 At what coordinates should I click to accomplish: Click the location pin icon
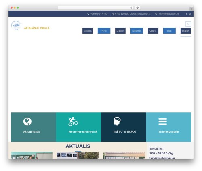[x=113, y=14]
